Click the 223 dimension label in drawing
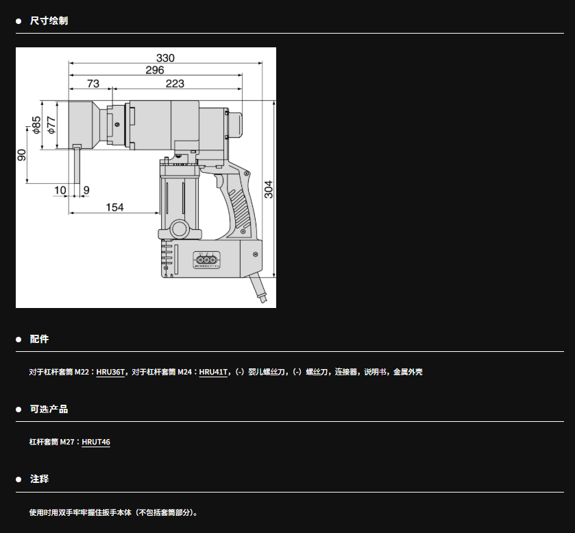This screenshot has height=533, width=575. pos(175,84)
